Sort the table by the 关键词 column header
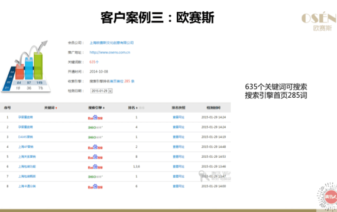This screenshot has height=212, width=337. 50,108
